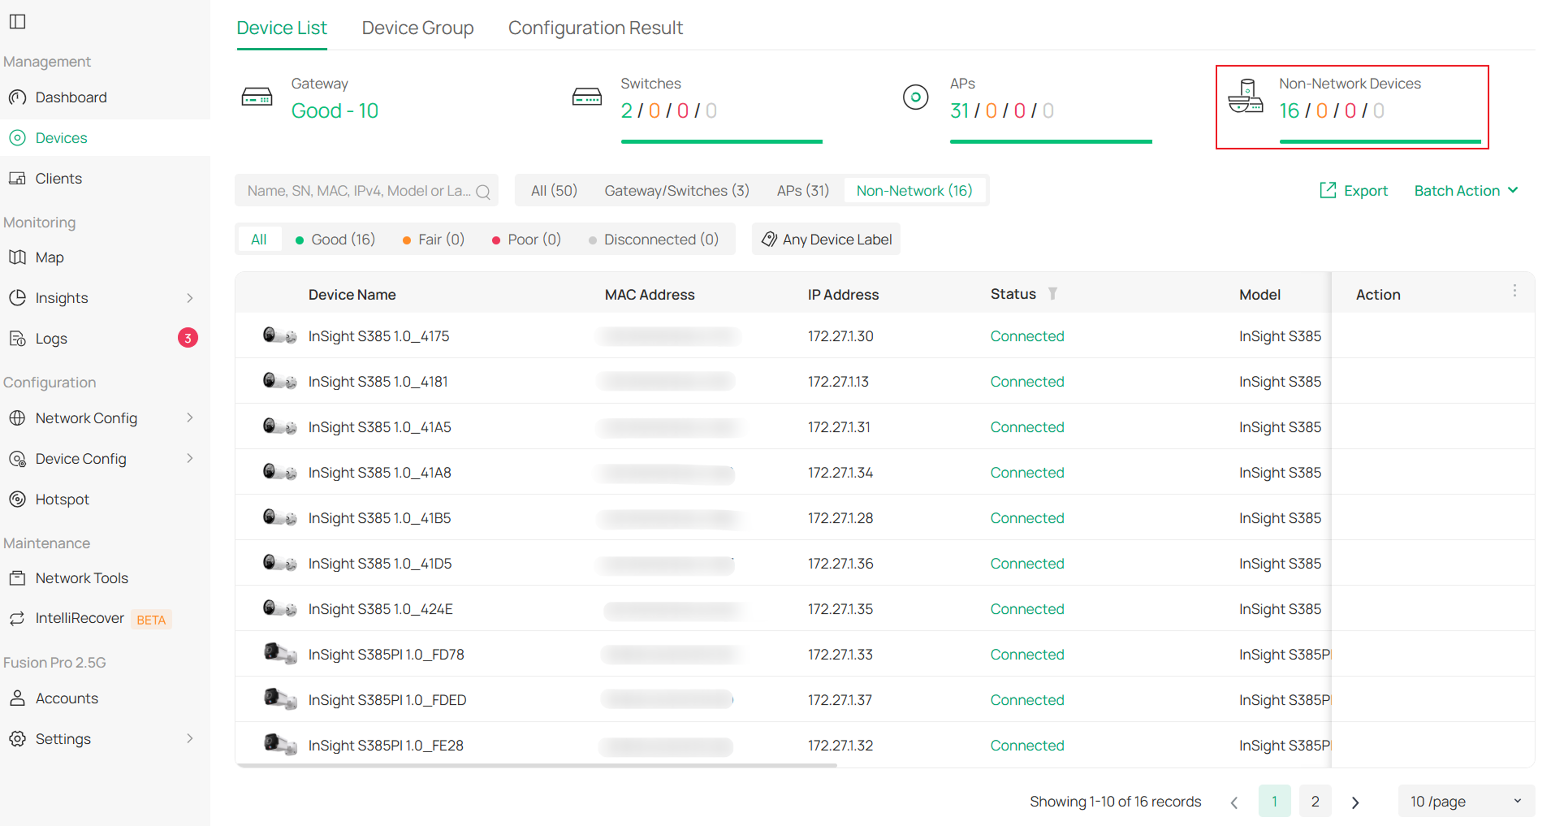Select Non-Network (16) filter
This screenshot has width=1551, height=826.
(915, 191)
